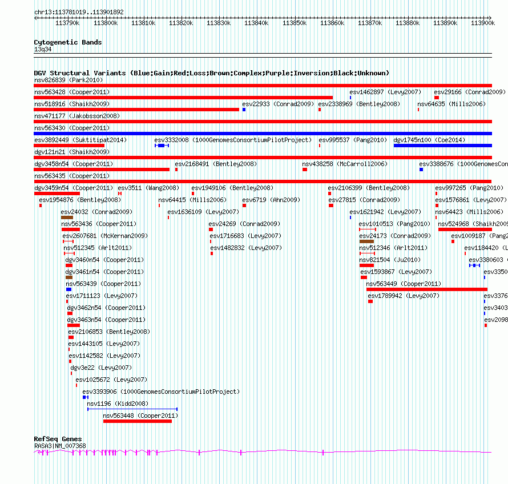The image size is (508, 484).
Task: Click the brown esv24032 complex variant bar
Action: pos(67,217)
